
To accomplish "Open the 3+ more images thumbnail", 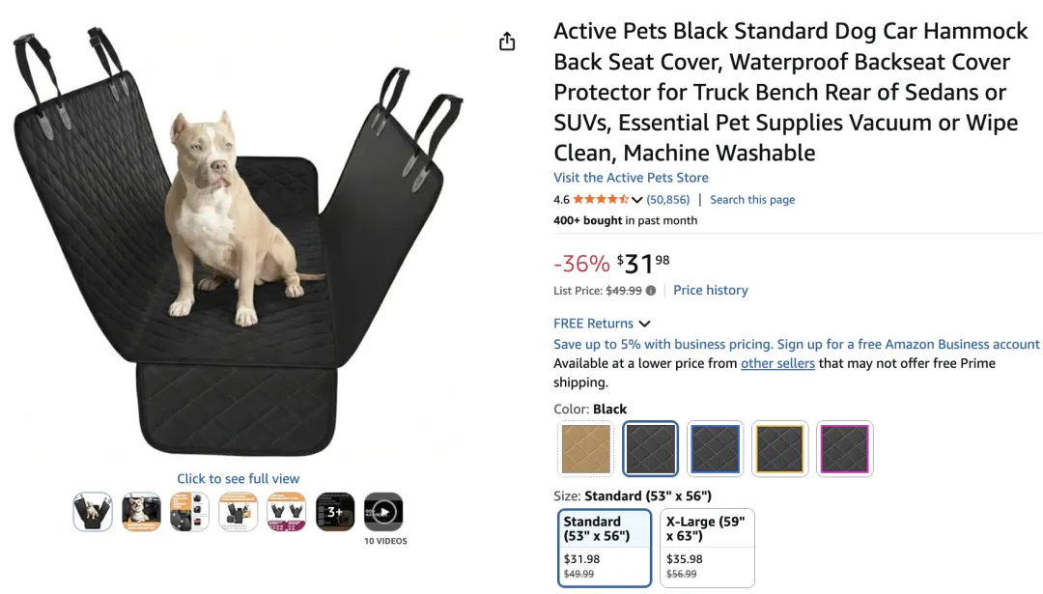I will coord(335,512).
